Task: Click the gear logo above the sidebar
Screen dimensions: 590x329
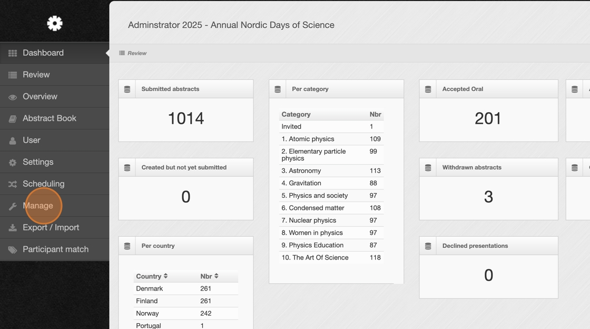Action: pyautogui.click(x=55, y=23)
